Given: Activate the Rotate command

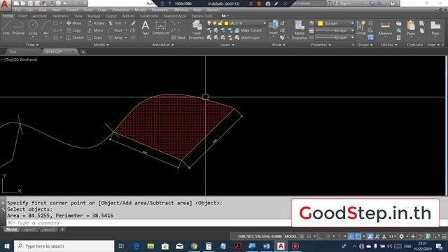Looking at the screenshot, I should click(x=96, y=23).
